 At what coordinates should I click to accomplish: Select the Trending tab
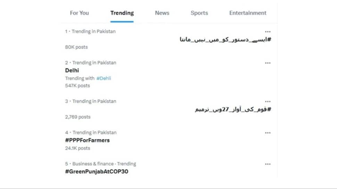122,13
